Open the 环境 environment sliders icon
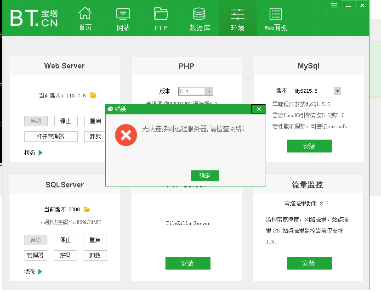Image resolution: width=381 pixels, height=293 pixels. click(238, 14)
